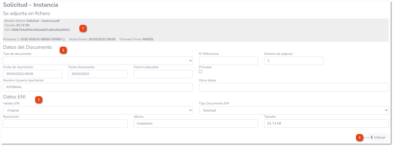Open the Tipo de documento dropdown
Image resolution: width=393 pixels, height=146 pixels.
click(98, 61)
